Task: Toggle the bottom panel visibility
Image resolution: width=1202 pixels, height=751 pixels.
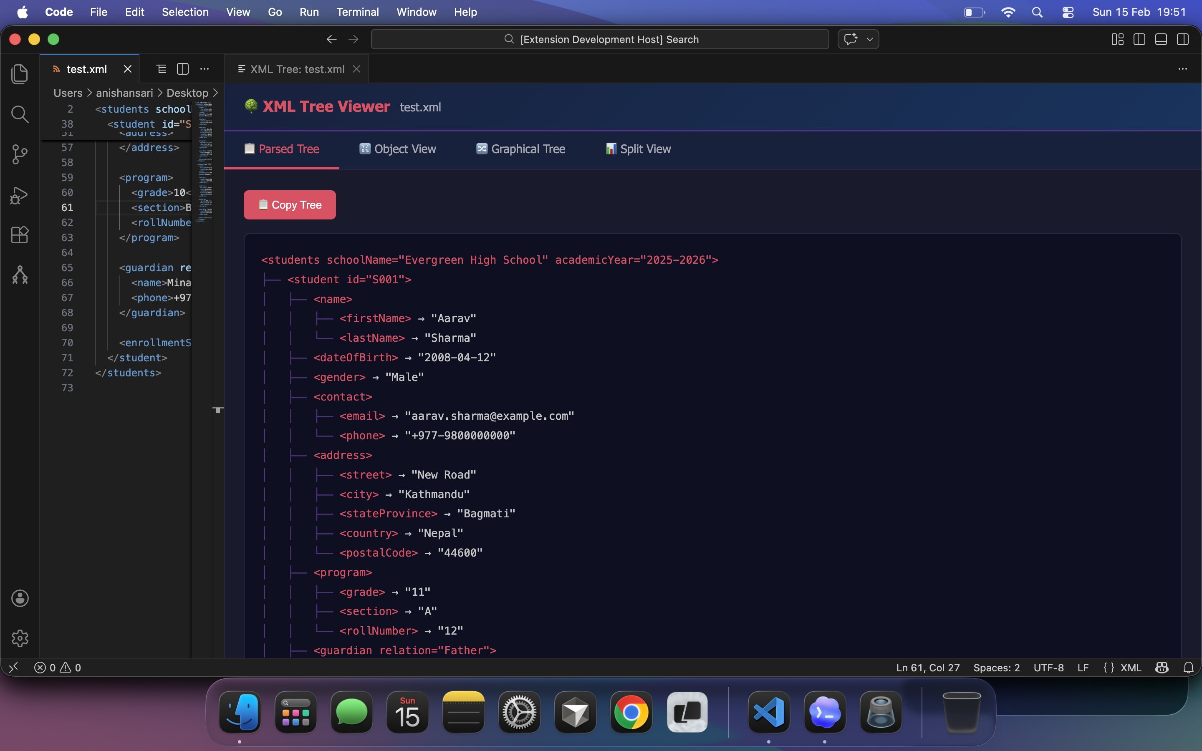Action: point(1161,39)
